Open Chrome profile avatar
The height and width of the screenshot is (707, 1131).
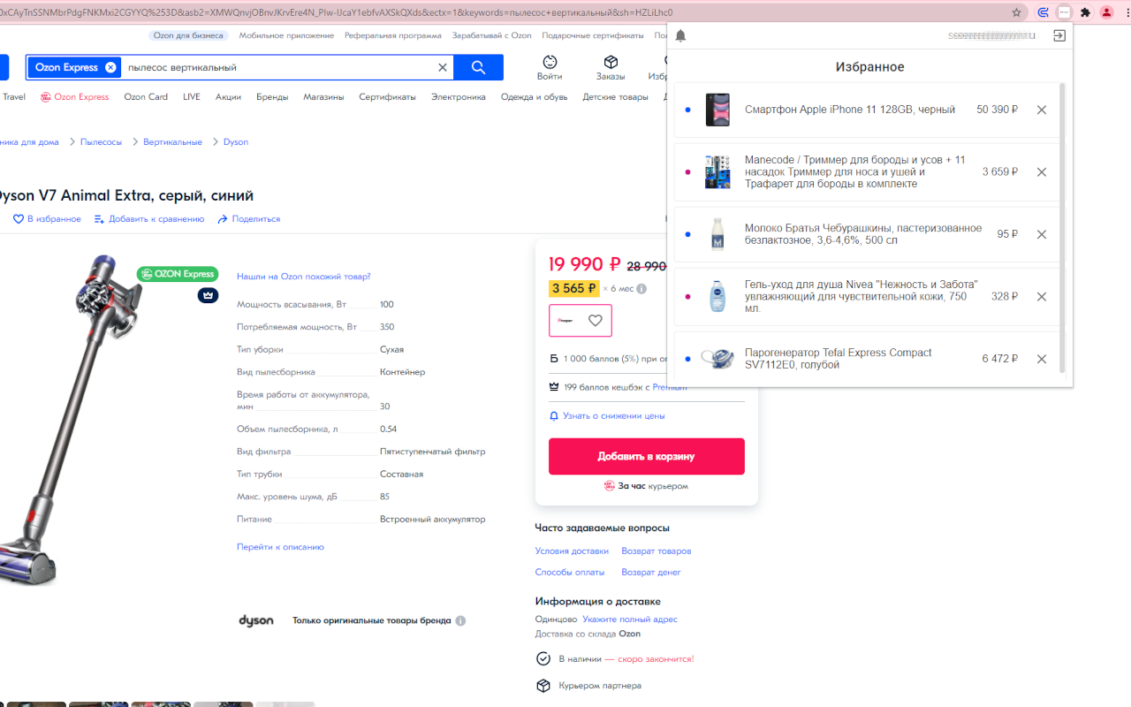point(1106,12)
